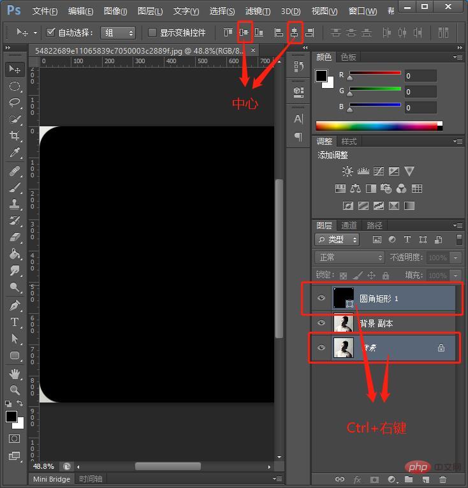Select the 背景 副本 layer thumbnail
This screenshot has width=468, height=488.
coord(344,323)
